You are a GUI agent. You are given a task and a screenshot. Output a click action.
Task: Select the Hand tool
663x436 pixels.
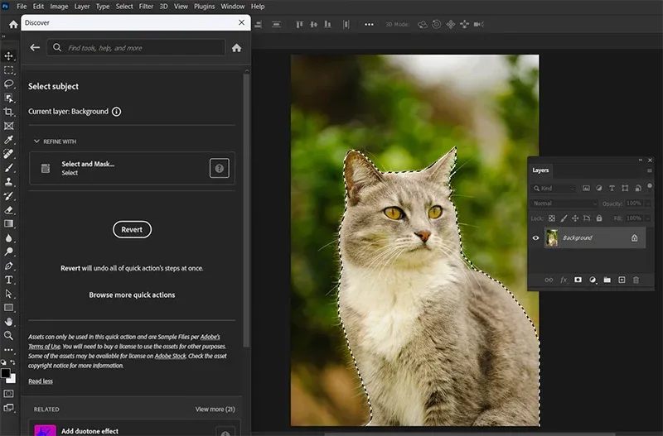8,322
